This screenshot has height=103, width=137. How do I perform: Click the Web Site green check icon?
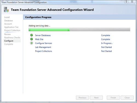point(32,39)
